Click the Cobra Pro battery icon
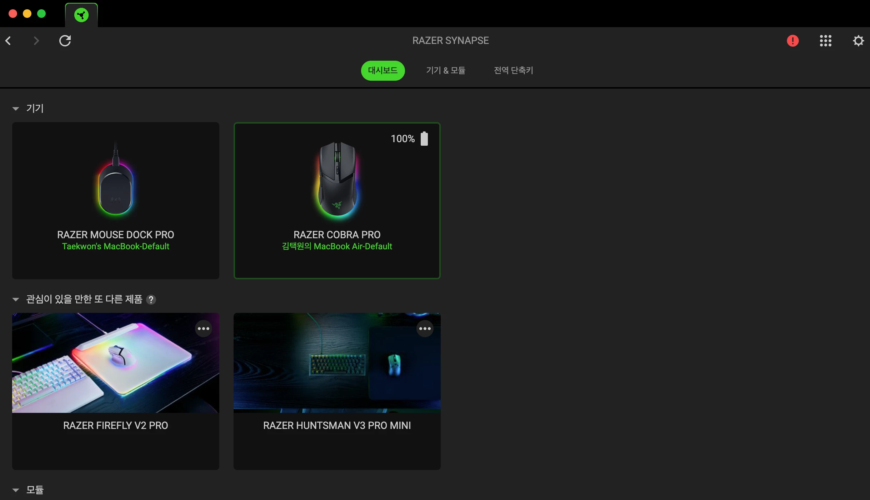The height and width of the screenshot is (500, 870). click(x=424, y=139)
